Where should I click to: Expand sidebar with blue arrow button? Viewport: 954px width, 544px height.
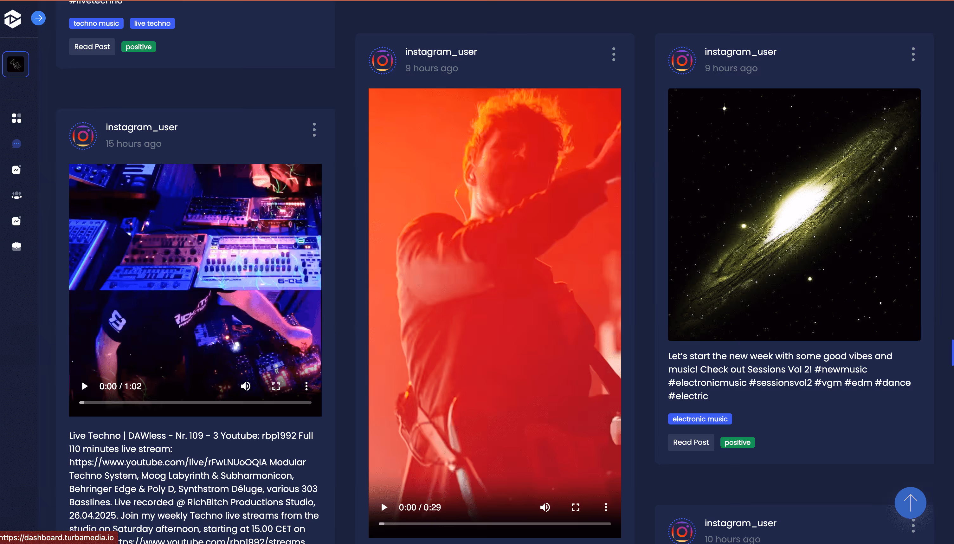coord(38,18)
